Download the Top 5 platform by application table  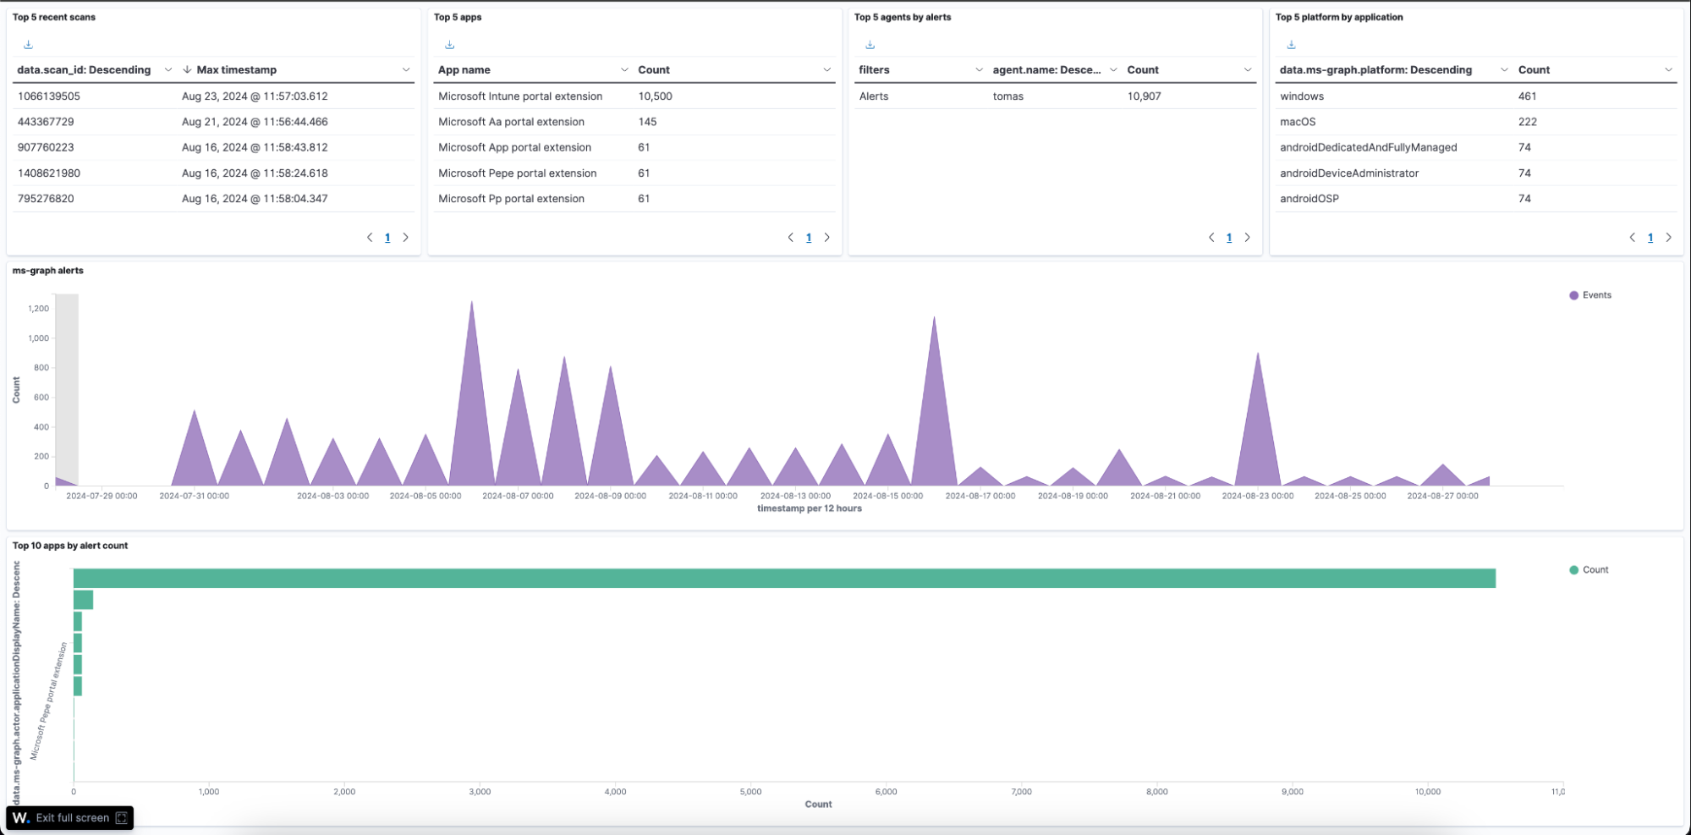pos(1291,45)
